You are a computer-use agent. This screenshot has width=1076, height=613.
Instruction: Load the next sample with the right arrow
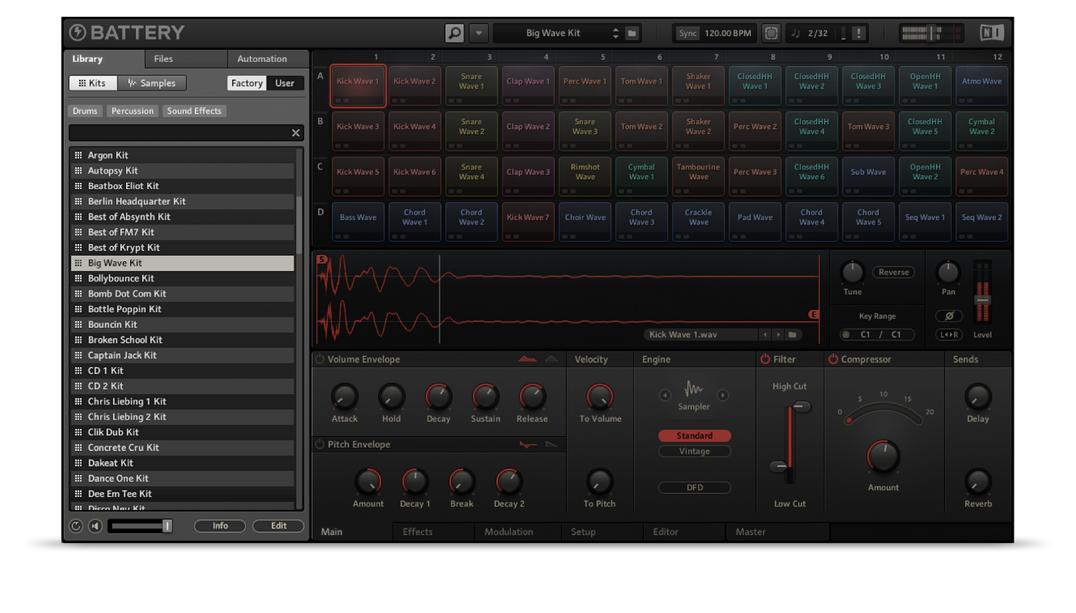point(778,335)
